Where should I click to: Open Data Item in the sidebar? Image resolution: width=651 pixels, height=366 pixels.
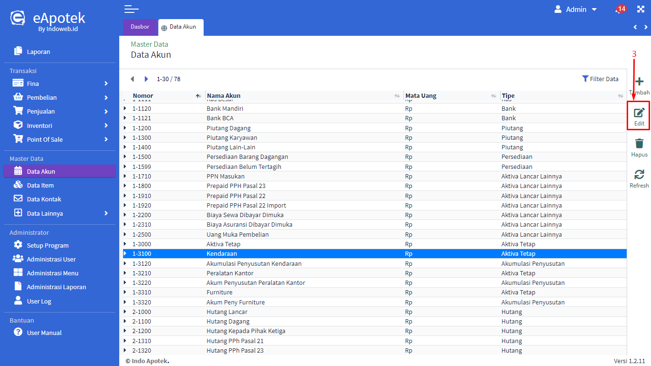(40, 185)
